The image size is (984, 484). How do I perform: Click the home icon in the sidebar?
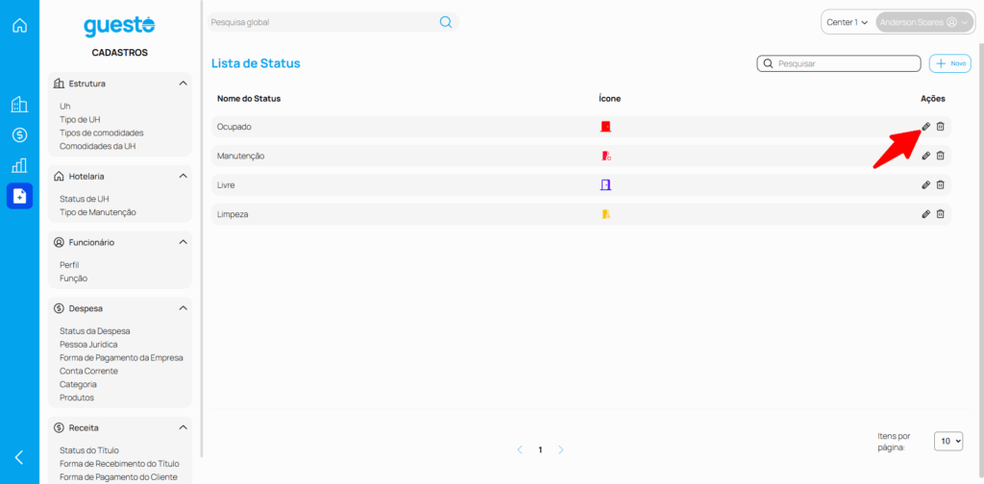click(x=19, y=25)
